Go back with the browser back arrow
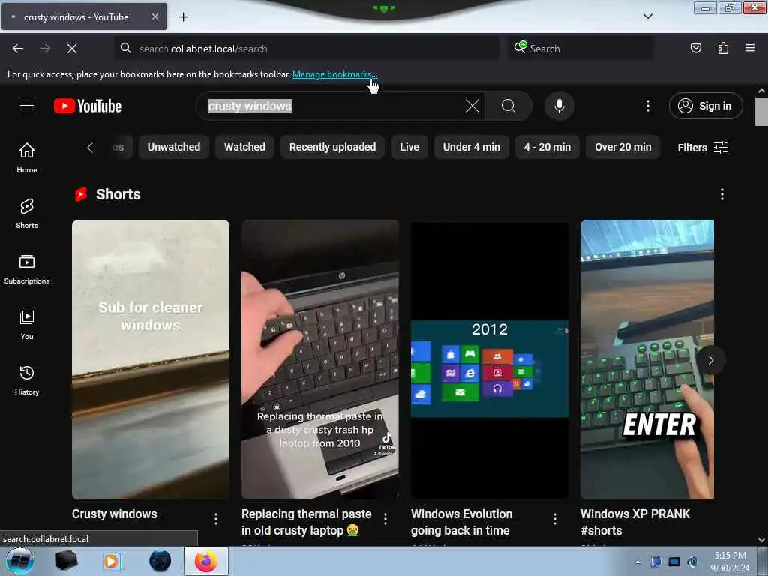The width and height of the screenshot is (768, 576). pyautogui.click(x=18, y=49)
